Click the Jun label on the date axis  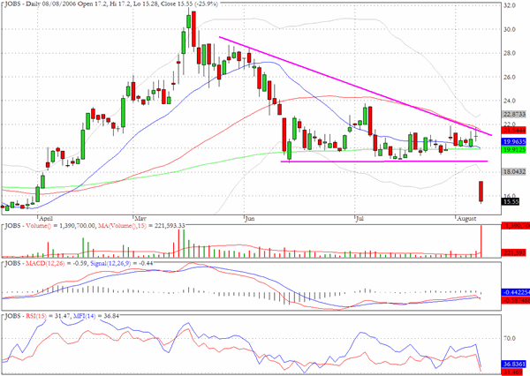click(x=249, y=219)
